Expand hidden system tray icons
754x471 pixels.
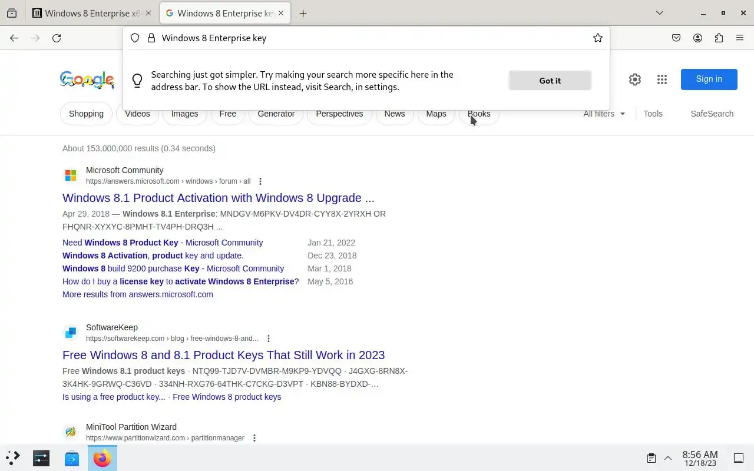(x=668, y=458)
